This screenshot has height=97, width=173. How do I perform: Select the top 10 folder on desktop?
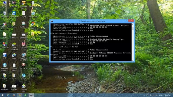point(14,77)
